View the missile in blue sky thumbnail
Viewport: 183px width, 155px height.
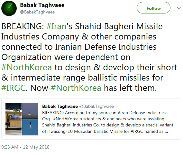pos(30,127)
